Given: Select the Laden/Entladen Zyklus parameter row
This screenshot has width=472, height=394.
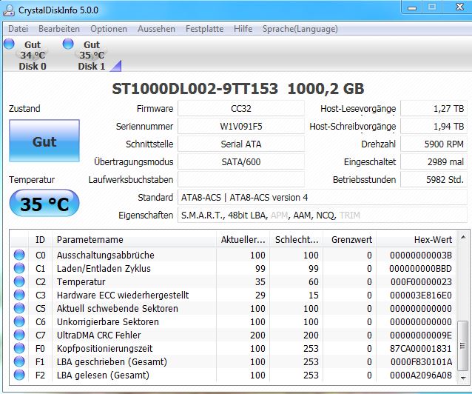Looking at the screenshot, I should 233,268.
